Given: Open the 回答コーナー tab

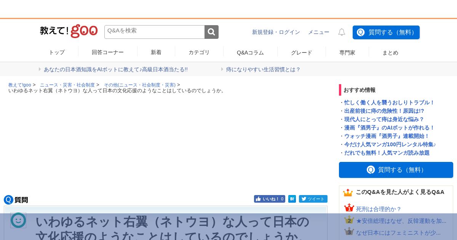Looking at the screenshot, I should [108, 53].
